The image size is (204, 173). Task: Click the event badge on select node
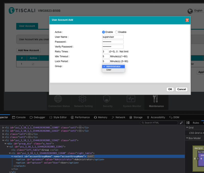click(91, 156)
